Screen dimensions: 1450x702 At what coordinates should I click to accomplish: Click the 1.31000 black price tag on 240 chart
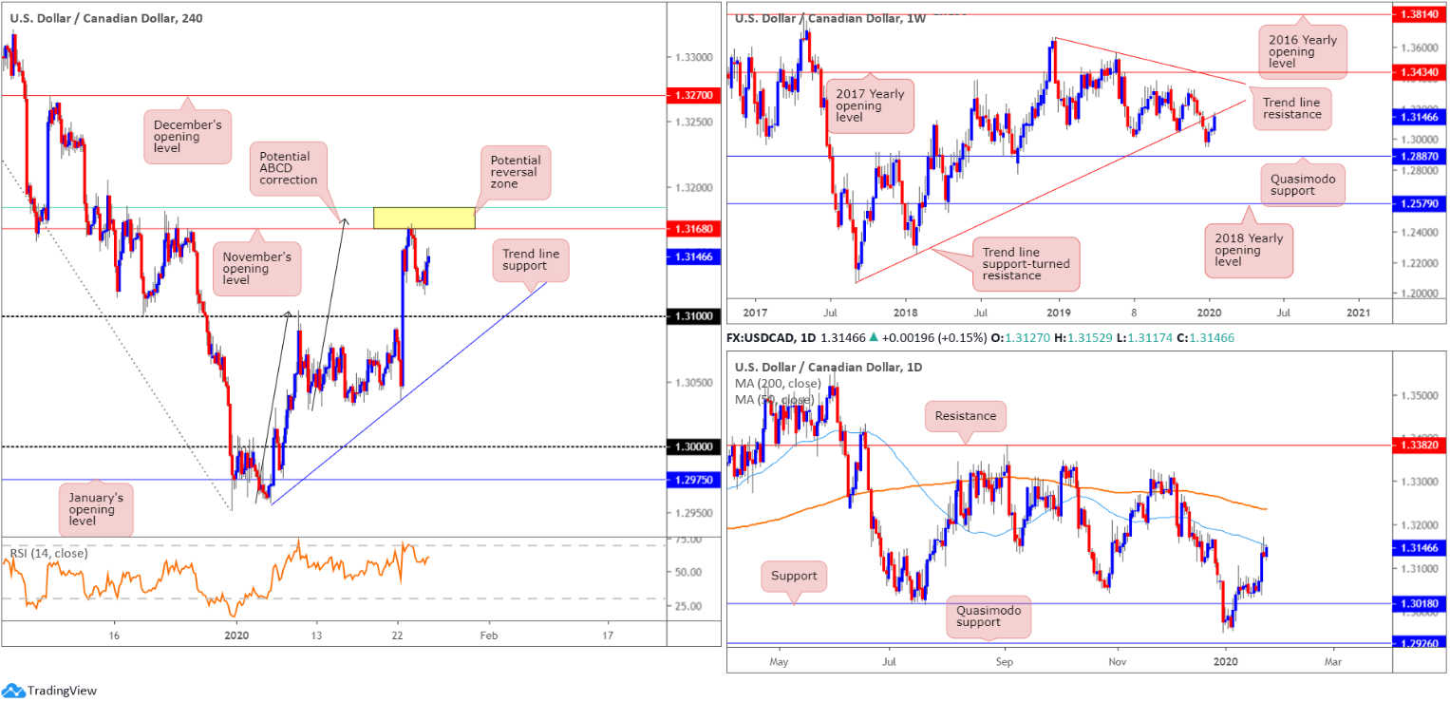(x=695, y=315)
